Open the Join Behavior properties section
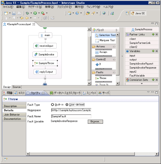The width and height of the screenshot is (161, 164). point(14,115)
